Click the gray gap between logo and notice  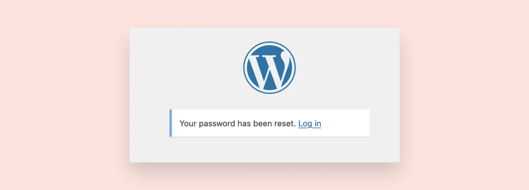point(269,102)
